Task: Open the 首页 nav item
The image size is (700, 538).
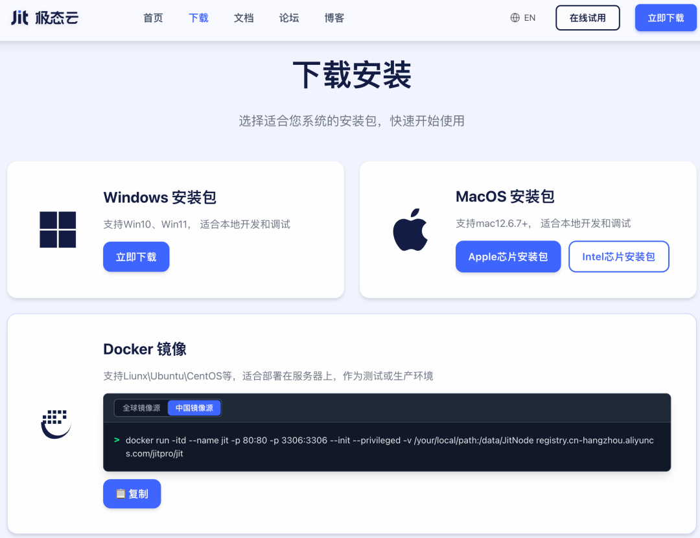Action: [x=153, y=18]
